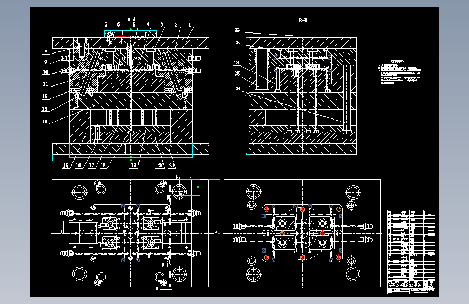The image size is (469, 304).
Task: Click the top-right large guide pillar circle in the bottom-right plan view
Action: (353, 192)
